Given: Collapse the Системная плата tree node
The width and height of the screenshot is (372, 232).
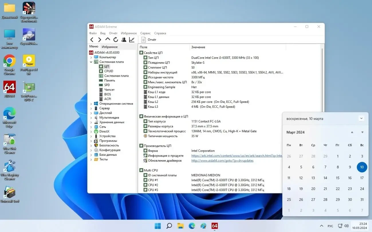Looking at the screenshot, I should point(91,62).
